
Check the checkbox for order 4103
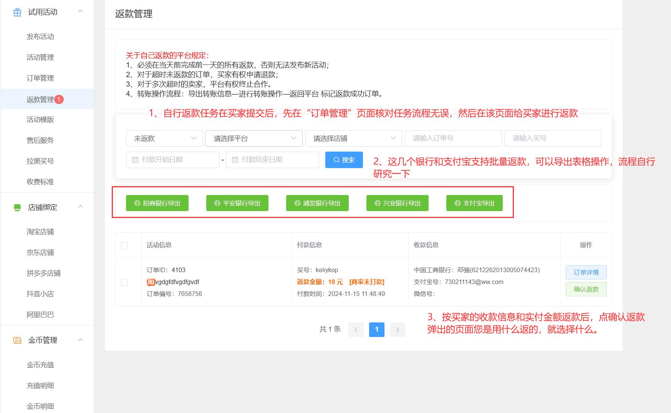tap(124, 282)
